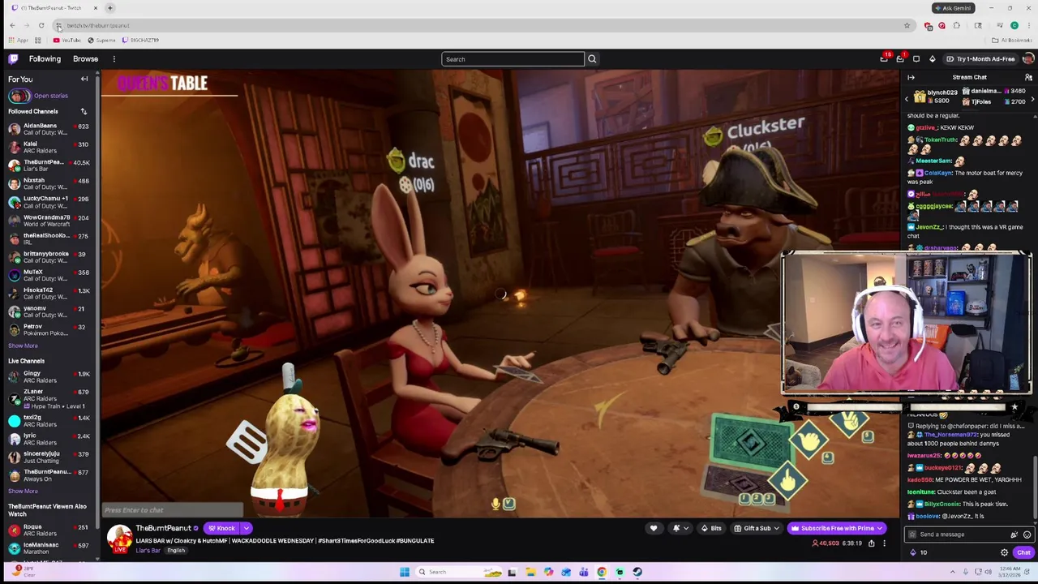The width and height of the screenshot is (1038, 584).
Task: Open ZLaner Hype Train channel
Action: tap(49, 398)
